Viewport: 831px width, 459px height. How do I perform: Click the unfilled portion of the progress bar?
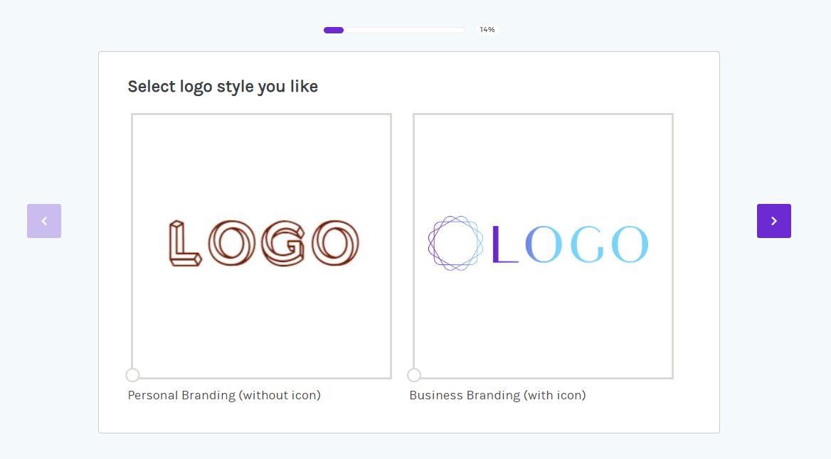coord(404,30)
